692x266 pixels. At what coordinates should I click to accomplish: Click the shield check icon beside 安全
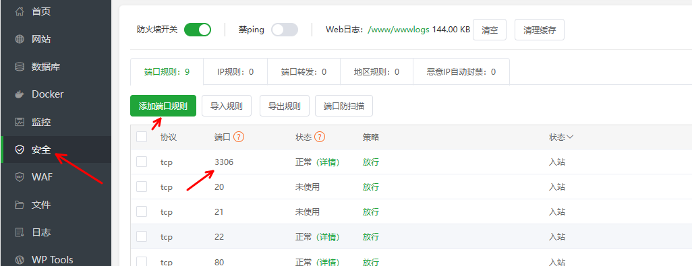tap(20, 149)
